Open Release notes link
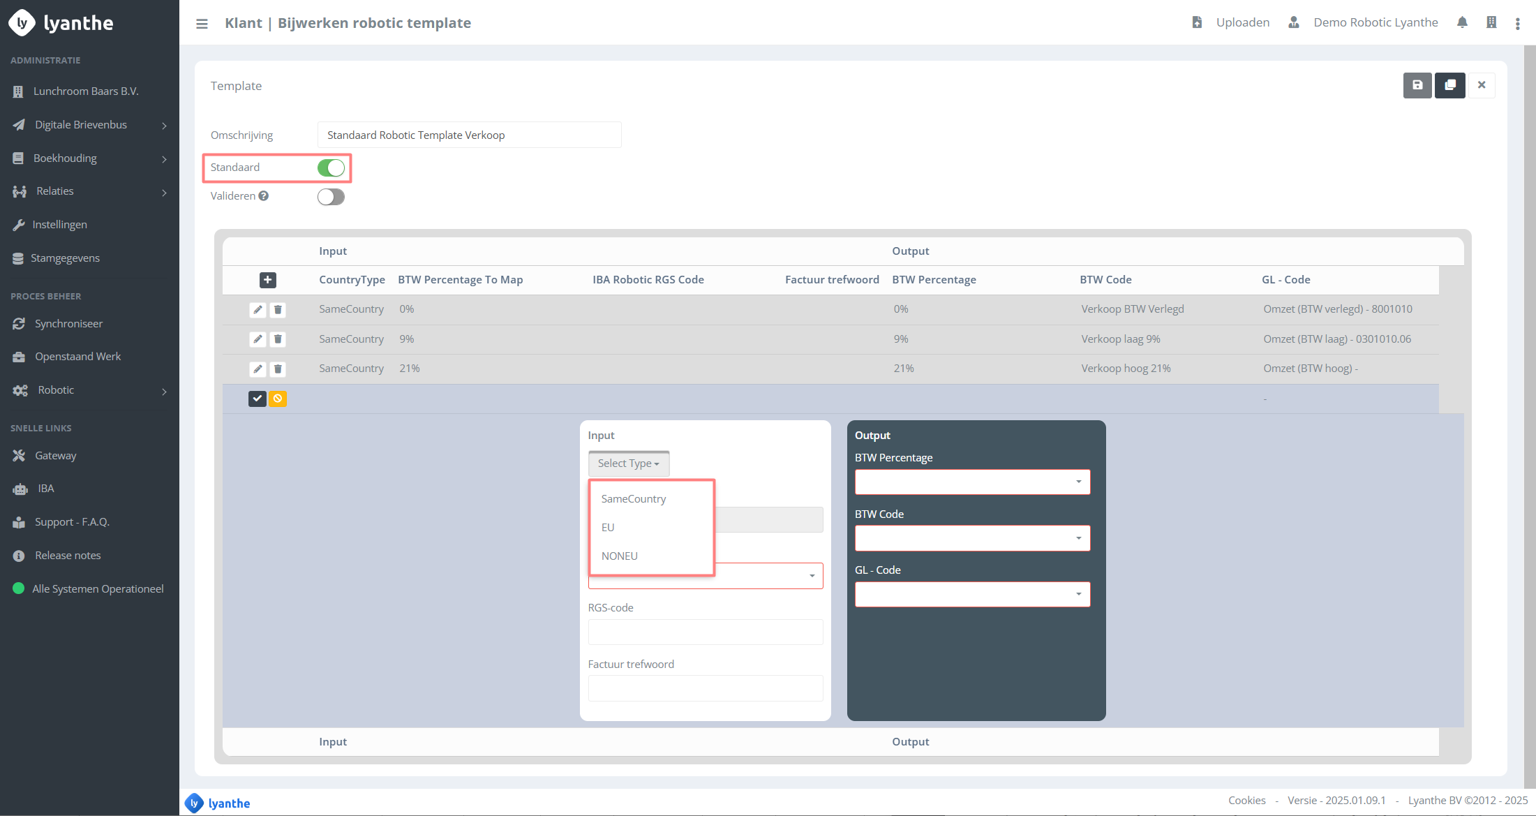Viewport: 1536px width, 816px height. pyautogui.click(x=68, y=556)
